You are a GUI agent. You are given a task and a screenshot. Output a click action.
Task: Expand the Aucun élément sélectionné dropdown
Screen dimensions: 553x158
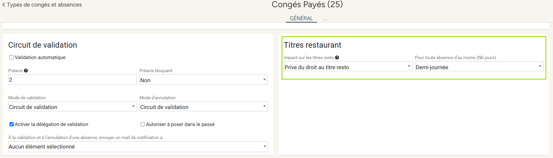[138, 147]
